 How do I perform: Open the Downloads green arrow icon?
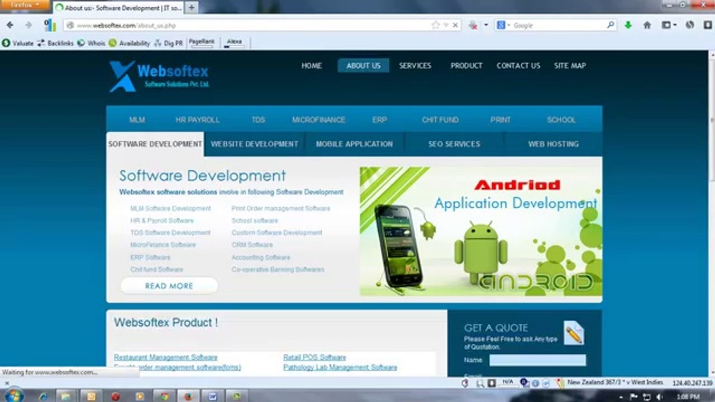pyautogui.click(x=628, y=25)
